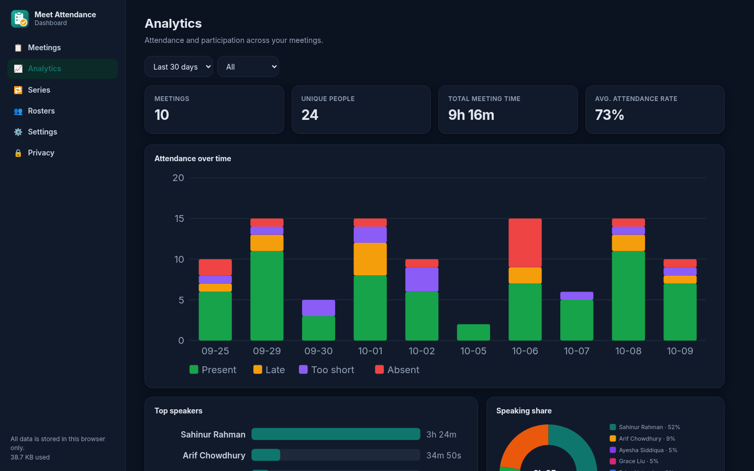Viewport: 754px width, 471px height.
Task: Click the Rosters people icon
Action: 18,111
